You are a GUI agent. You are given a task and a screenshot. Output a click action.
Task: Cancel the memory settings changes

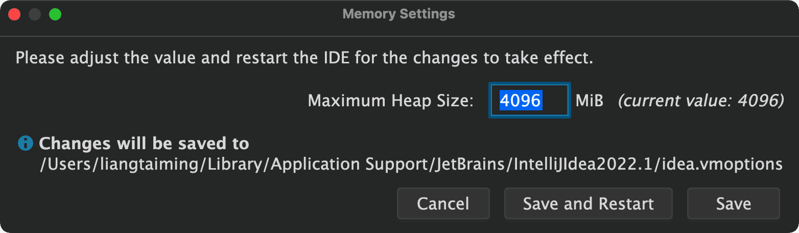tap(443, 204)
